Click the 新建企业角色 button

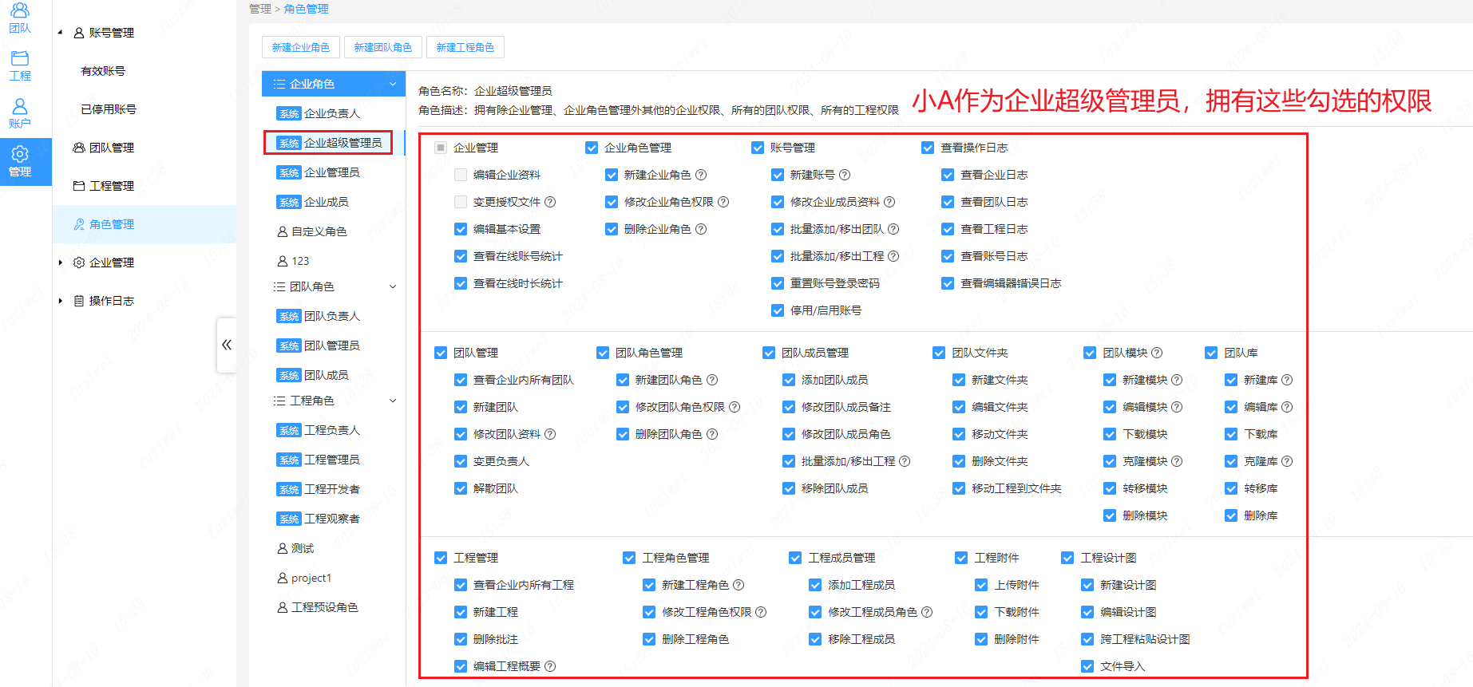click(301, 47)
